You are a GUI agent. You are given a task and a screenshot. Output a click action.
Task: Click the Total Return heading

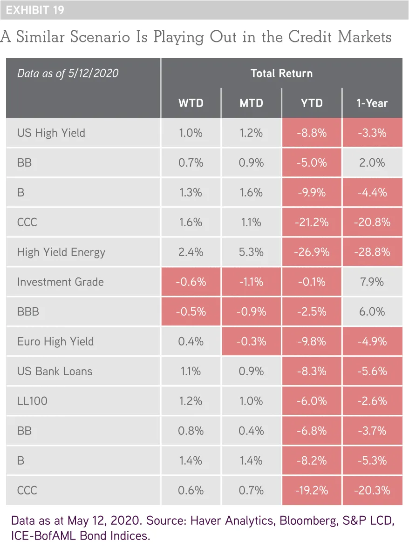coord(281,74)
